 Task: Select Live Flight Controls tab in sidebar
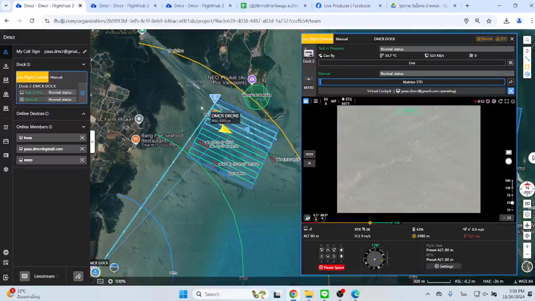[x=32, y=77]
